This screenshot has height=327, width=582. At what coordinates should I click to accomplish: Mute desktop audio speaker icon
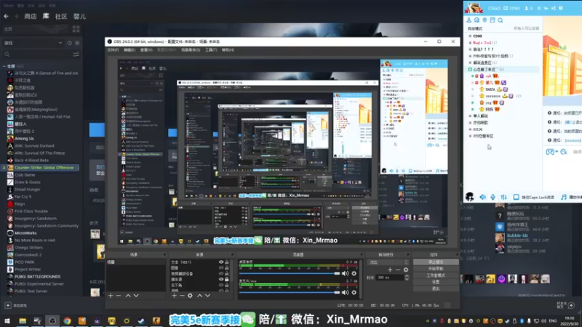(x=345, y=274)
